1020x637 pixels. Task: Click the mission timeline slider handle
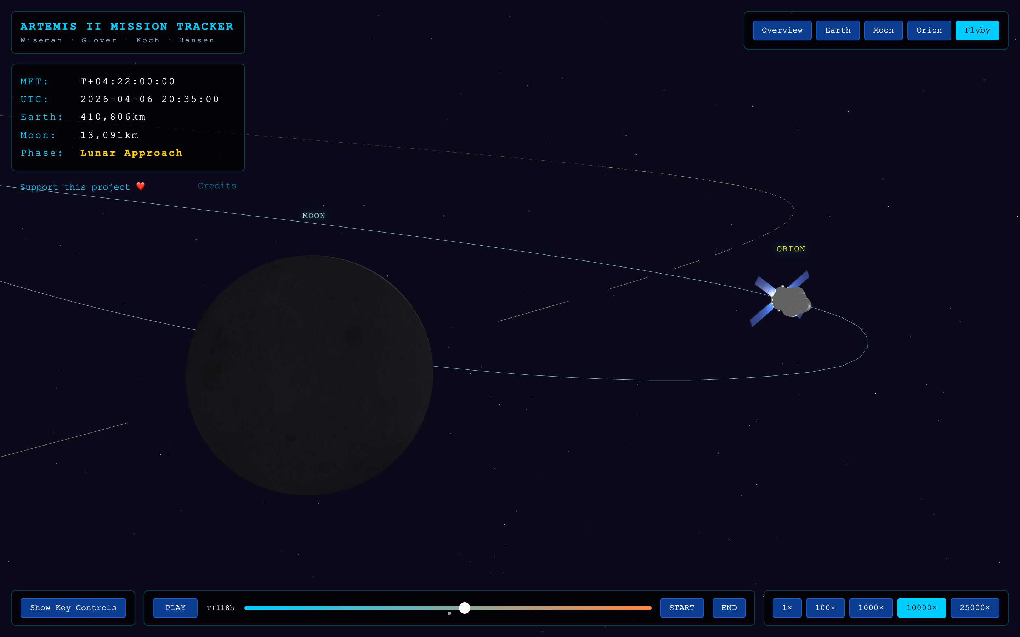[x=464, y=608]
